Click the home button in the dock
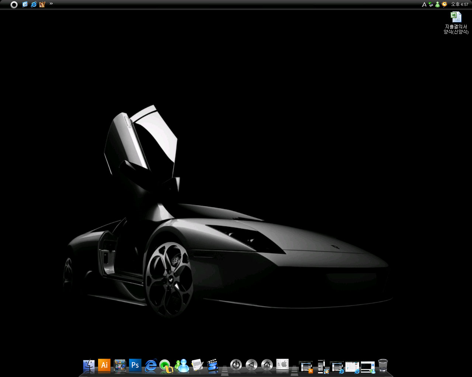Screen dimensions: 472x377 [267, 365]
